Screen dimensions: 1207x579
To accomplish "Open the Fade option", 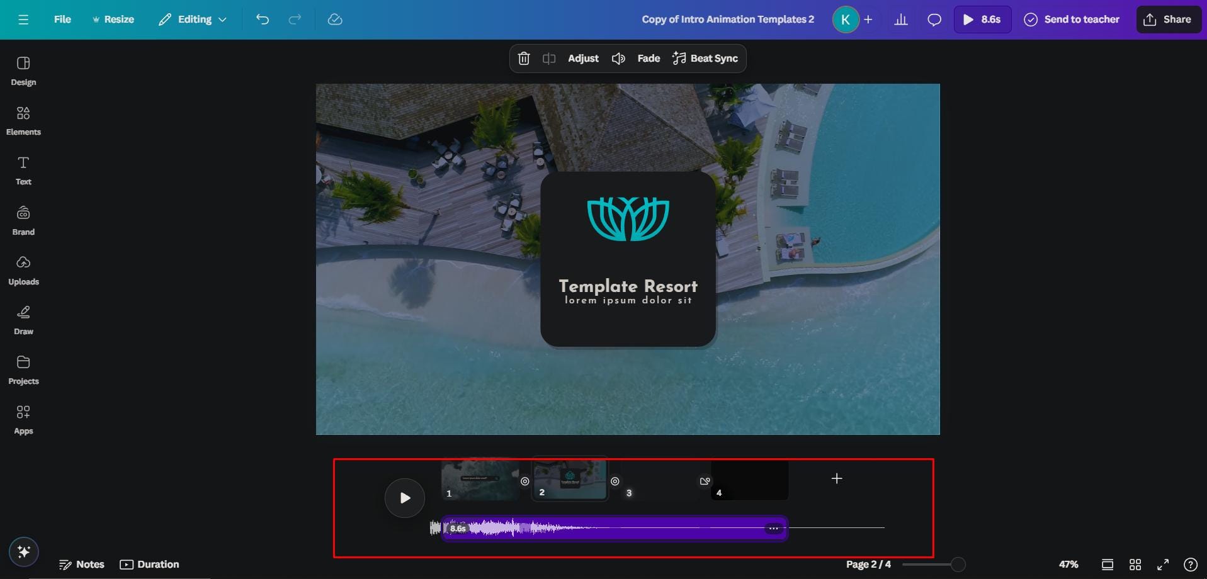I will point(649,59).
